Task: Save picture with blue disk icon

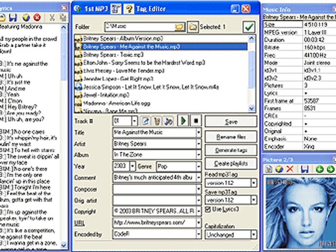Action: [x=304, y=169]
